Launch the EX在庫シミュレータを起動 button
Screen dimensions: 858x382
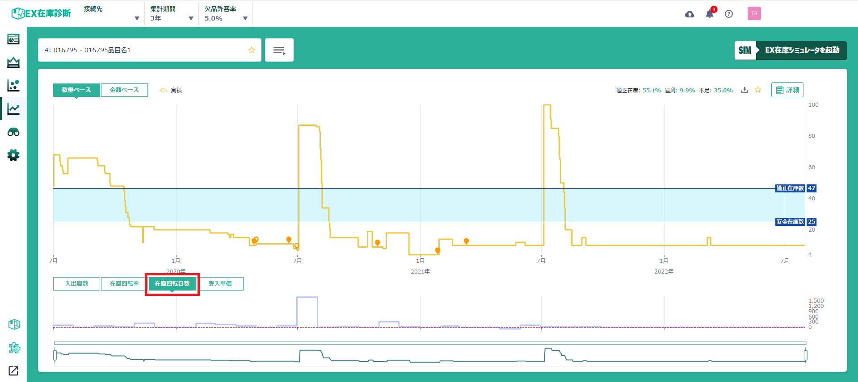pos(790,50)
